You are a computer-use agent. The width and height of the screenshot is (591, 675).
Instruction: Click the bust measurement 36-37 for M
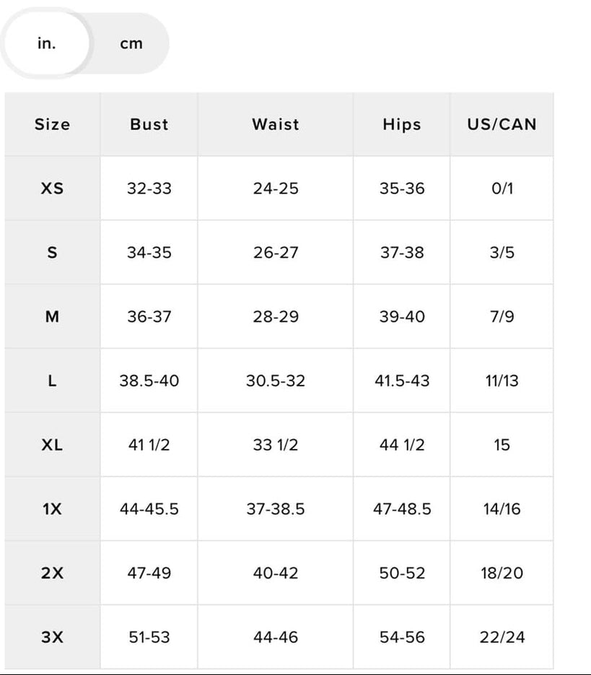(149, 316)
